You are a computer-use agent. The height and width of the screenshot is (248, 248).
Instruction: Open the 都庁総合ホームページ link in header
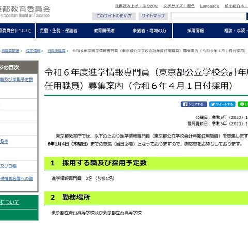[236, 6]
